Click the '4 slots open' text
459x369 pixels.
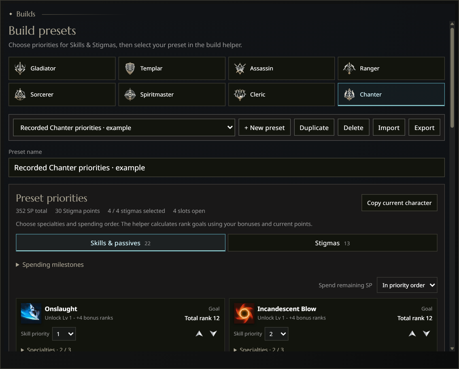point(189,211)
